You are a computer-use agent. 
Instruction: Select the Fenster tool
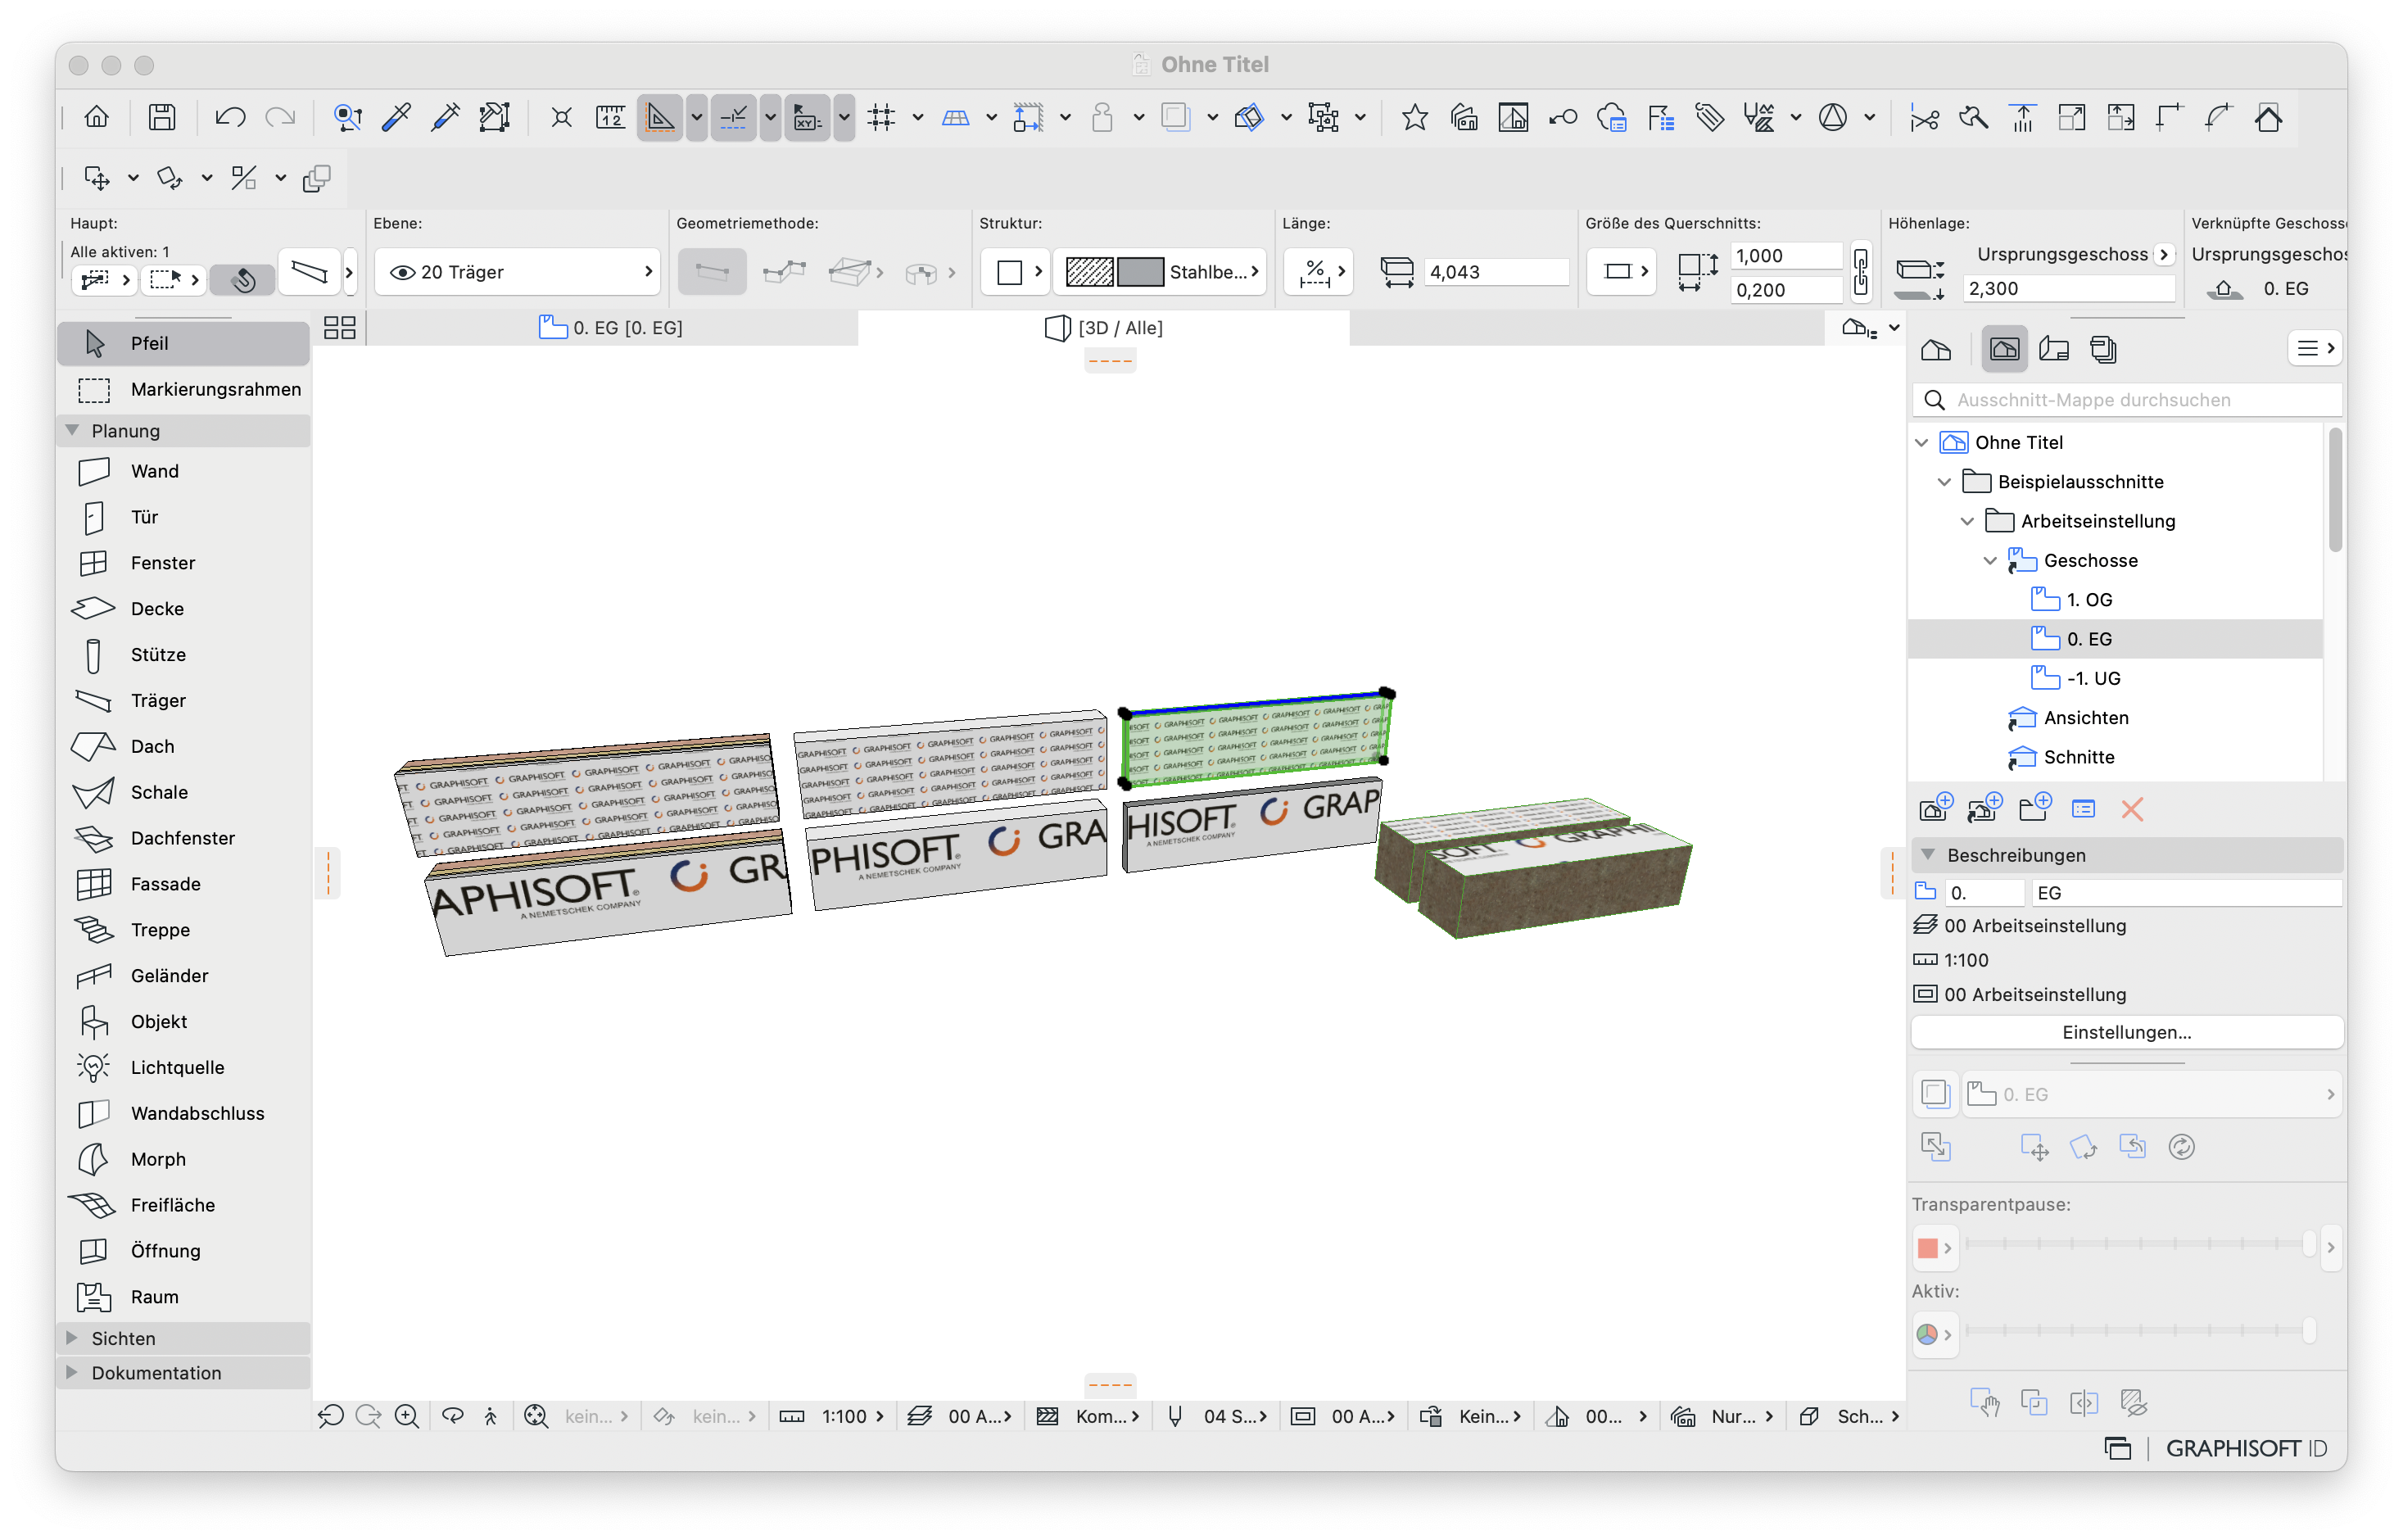coord(183,563)
